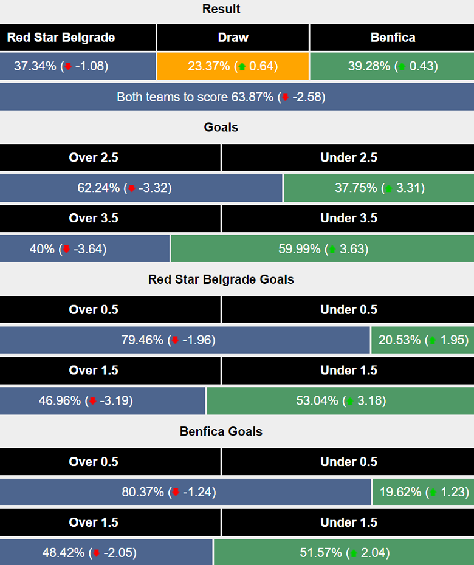Viewport: 474px width, 565px height.
Task: Click green up arrow beside Benfica 39.28%
Action: pos(402,67)
